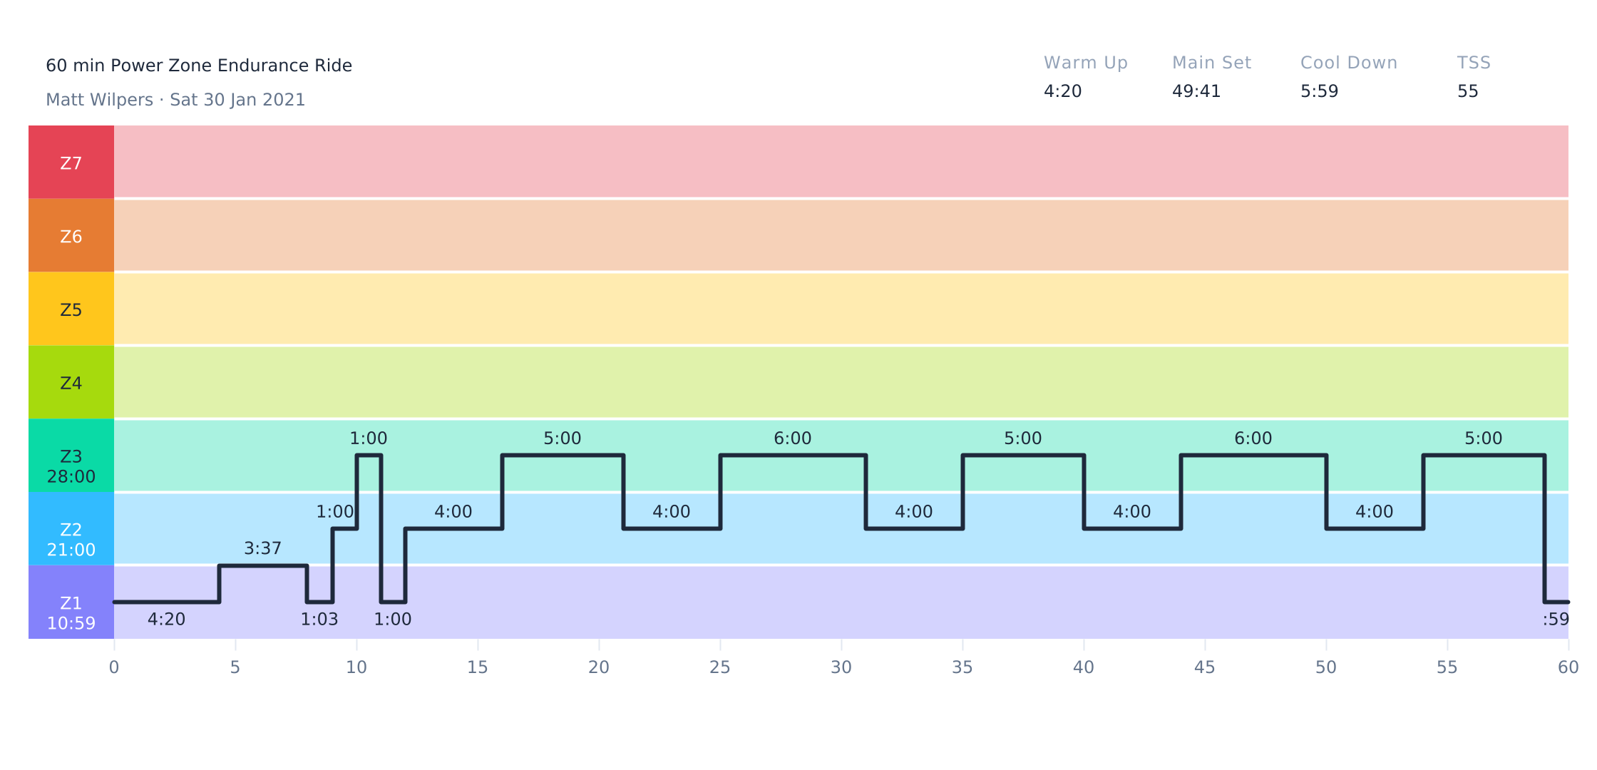Select the lime green Z4 zone swatch

tap(71, 383)
